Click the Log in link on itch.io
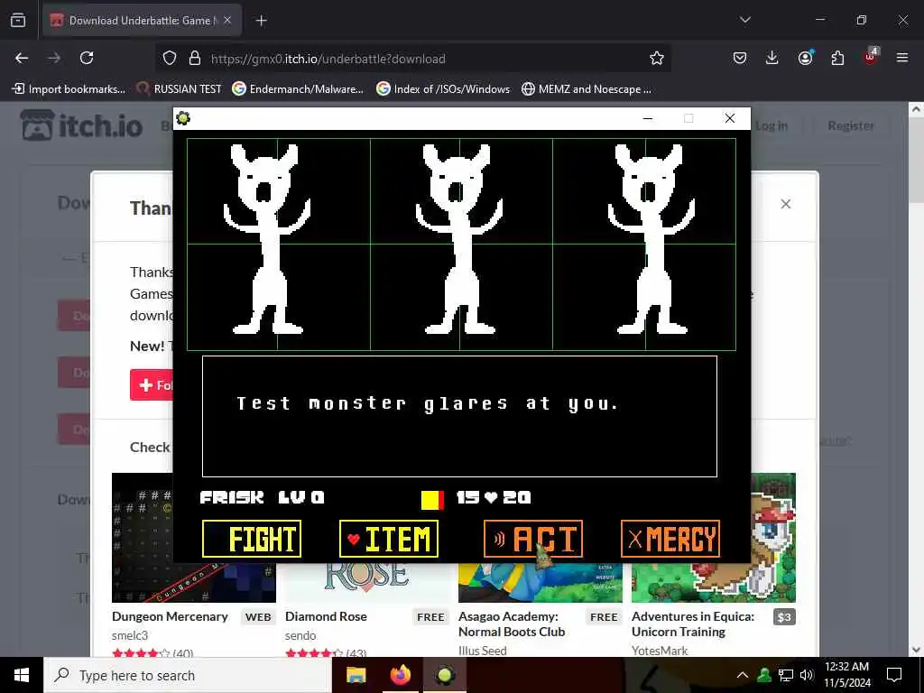Screen dimensions: 924x693 pyautogui.click(x=772, y=125)
